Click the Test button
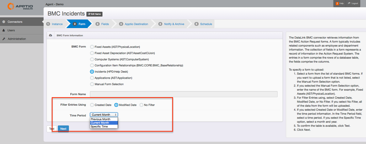 point(52,129)
